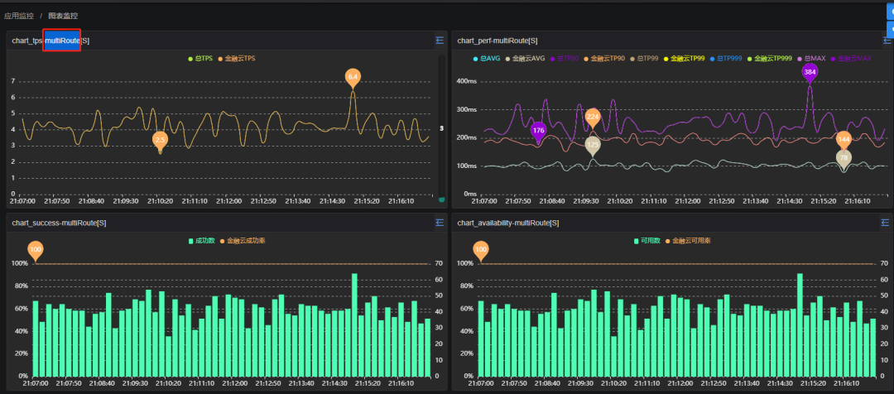Toggle the 金融云TP999 legend series
The image size is (894, 394).
coord(769,58)
